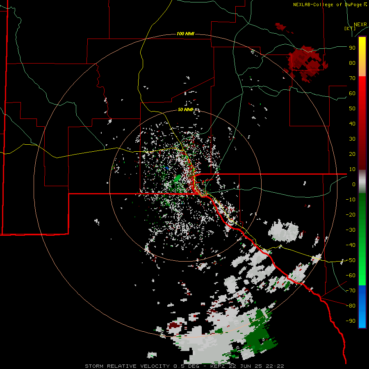Select the -10 scale label
369x369 pixels.
coord(351,200)
